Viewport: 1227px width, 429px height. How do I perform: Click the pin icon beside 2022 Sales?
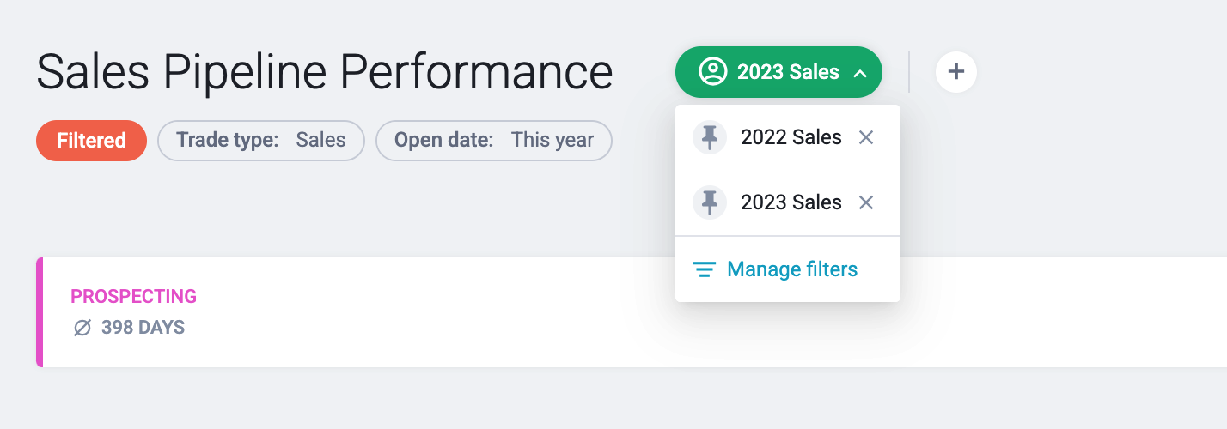click(x=710, y=137)
